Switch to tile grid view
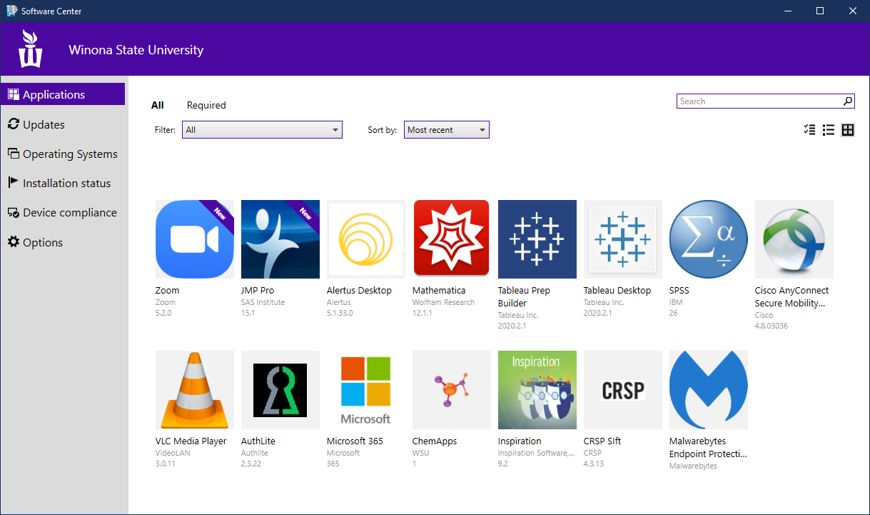This screenshot has width=870, height=515. click(x=848, y=130)
